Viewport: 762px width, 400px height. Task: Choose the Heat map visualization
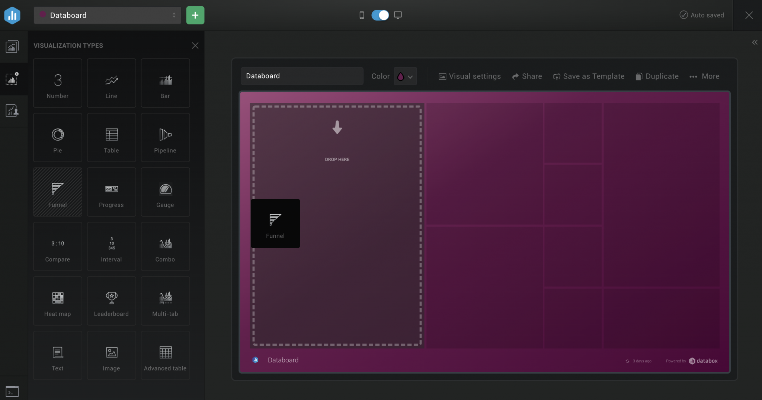point(58,301)
